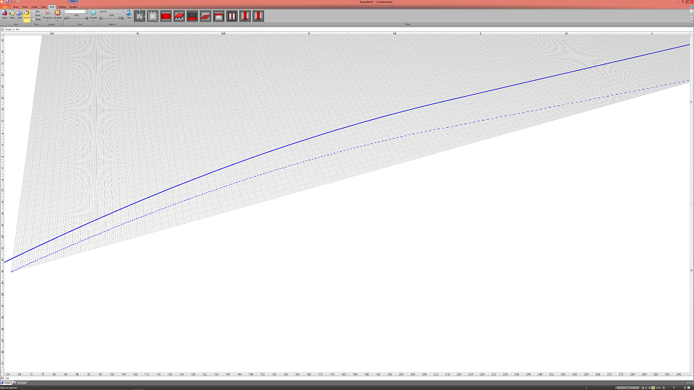Open the Specify dropdown in the Feature group
The width and height of the screenshot is (694, 390).
tap(111, 12)
